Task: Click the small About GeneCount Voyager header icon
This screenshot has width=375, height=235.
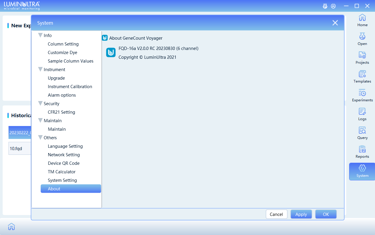Action: coord(105,38)
